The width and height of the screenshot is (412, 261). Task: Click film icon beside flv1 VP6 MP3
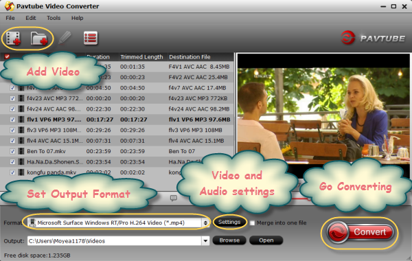point(21,120)
